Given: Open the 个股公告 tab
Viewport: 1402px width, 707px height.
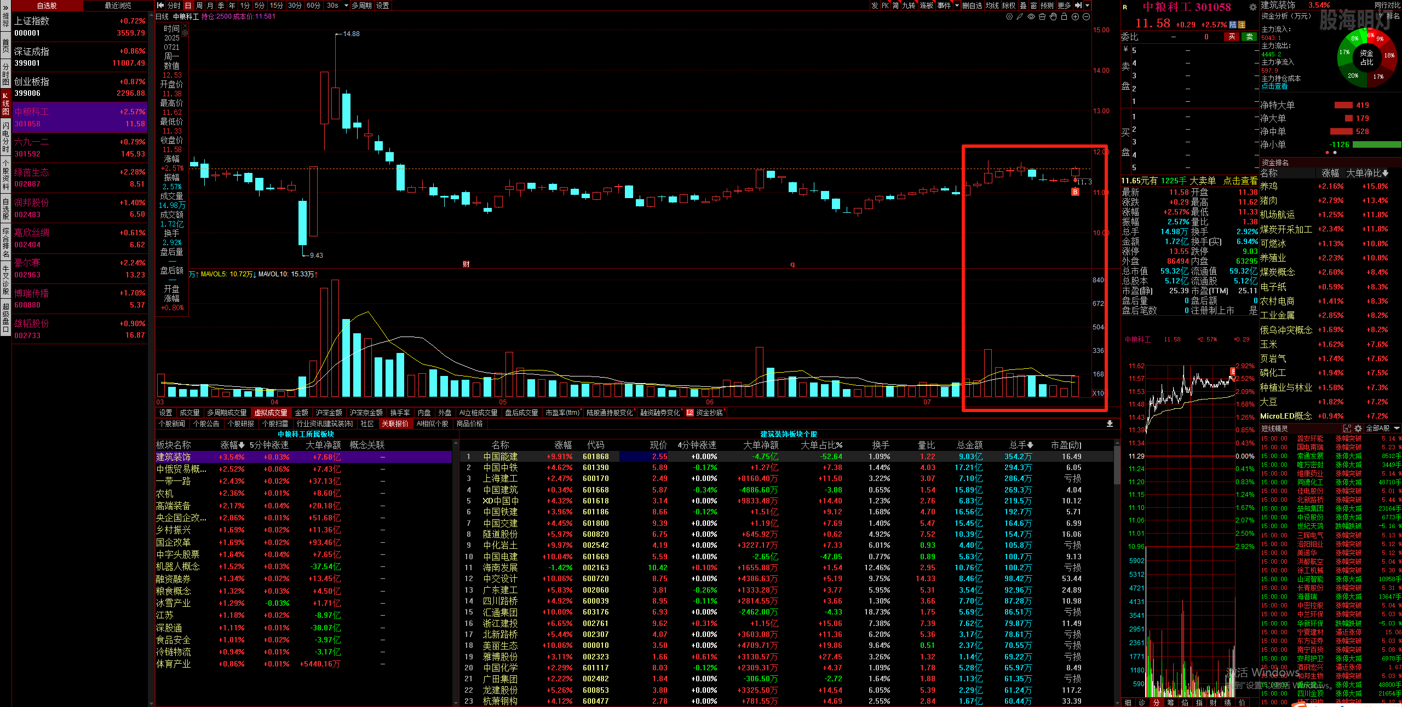Looking at the screenshot, I should [x=206, y=424].
